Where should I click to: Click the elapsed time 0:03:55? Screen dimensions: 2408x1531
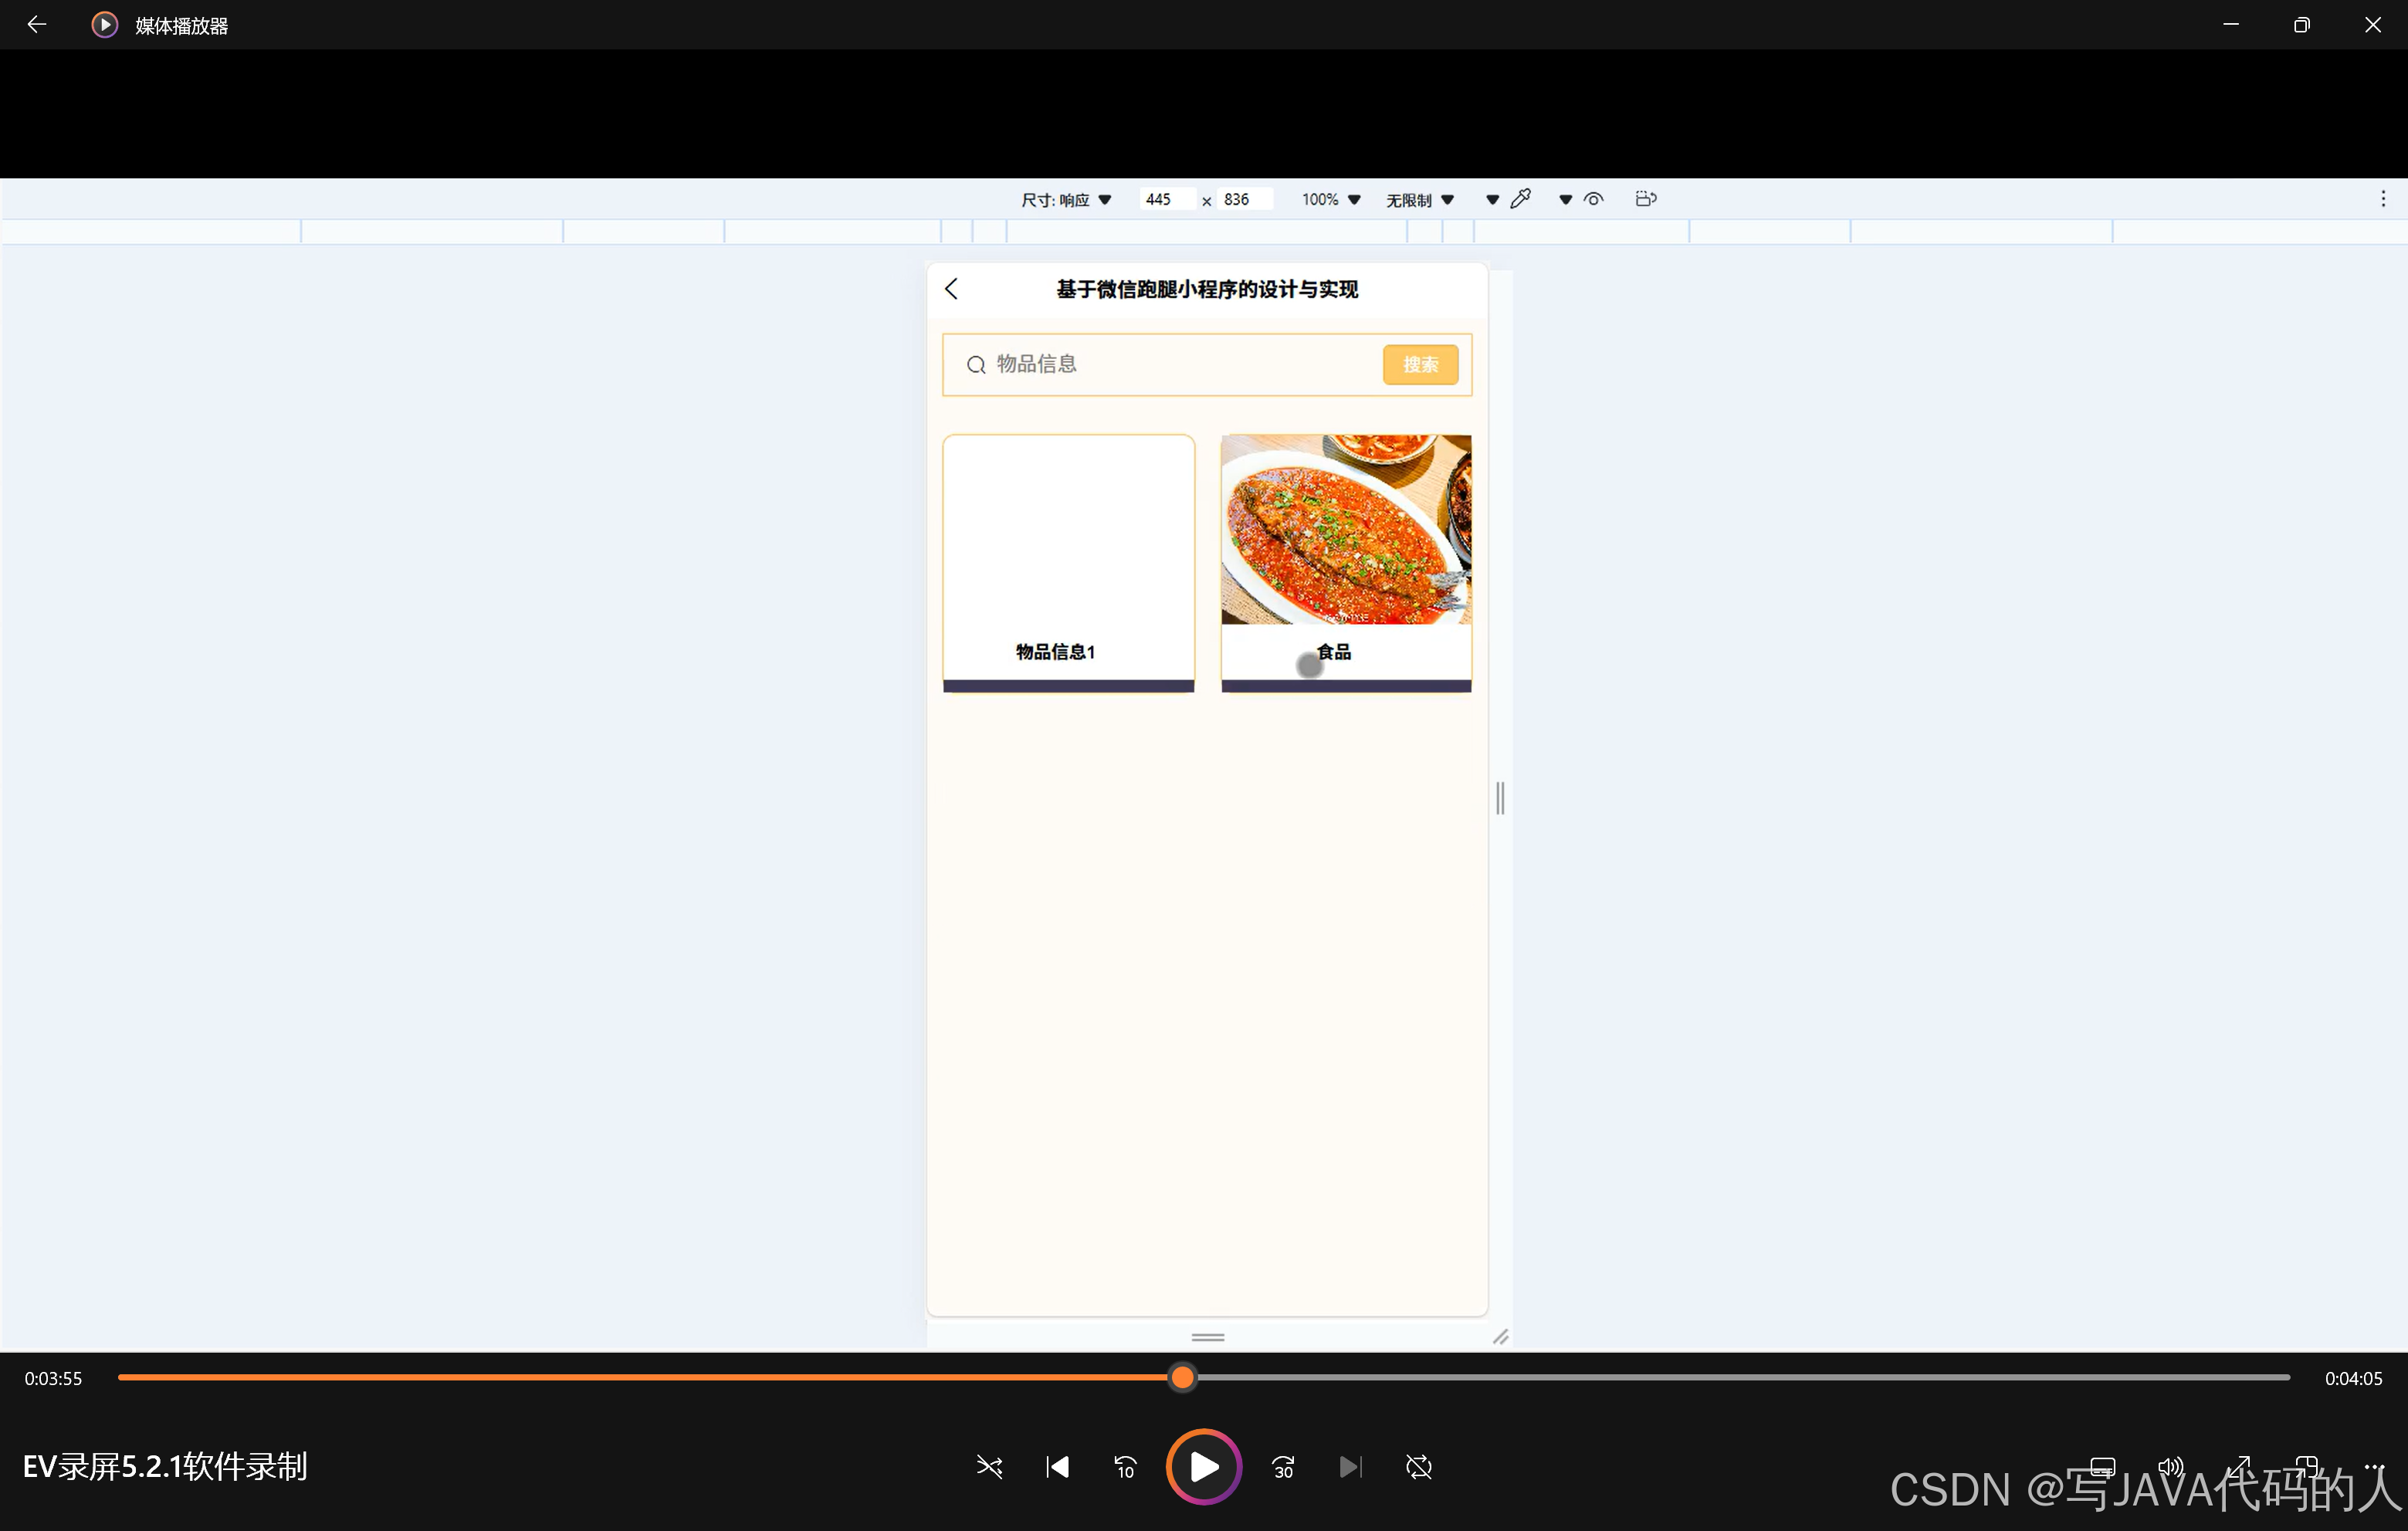click(53, 1378)
